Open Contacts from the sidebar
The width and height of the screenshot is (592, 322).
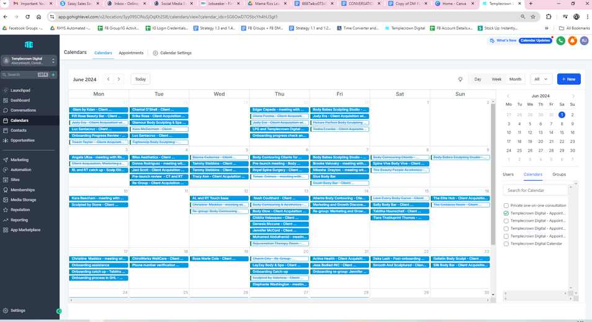tap(19, 130)
